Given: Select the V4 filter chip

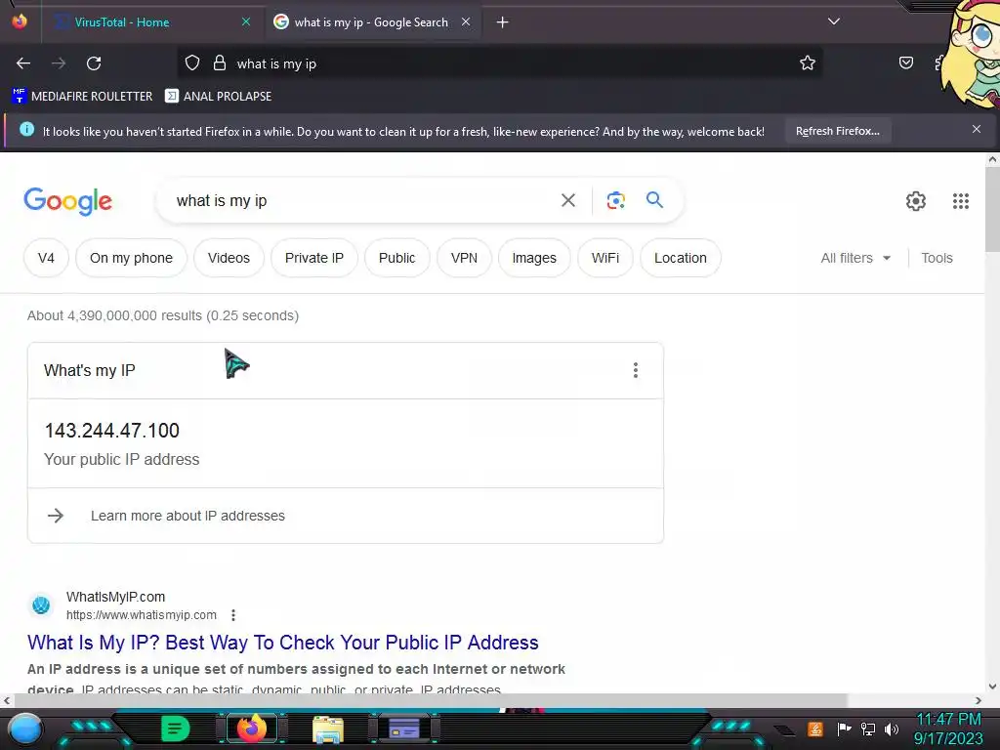Looking at the screenshot, I should [46, 258].
